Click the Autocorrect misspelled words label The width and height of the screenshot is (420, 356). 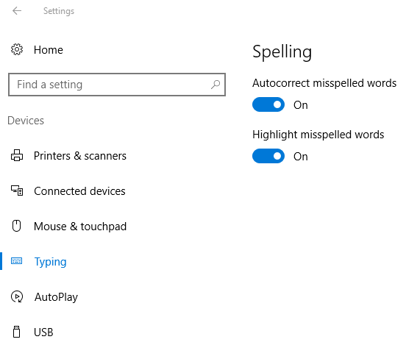point(324,83)
